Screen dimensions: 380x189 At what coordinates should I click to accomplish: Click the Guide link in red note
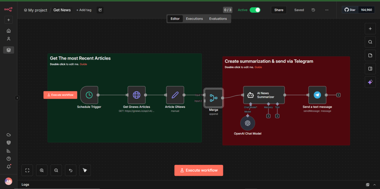tap(258, 67)
